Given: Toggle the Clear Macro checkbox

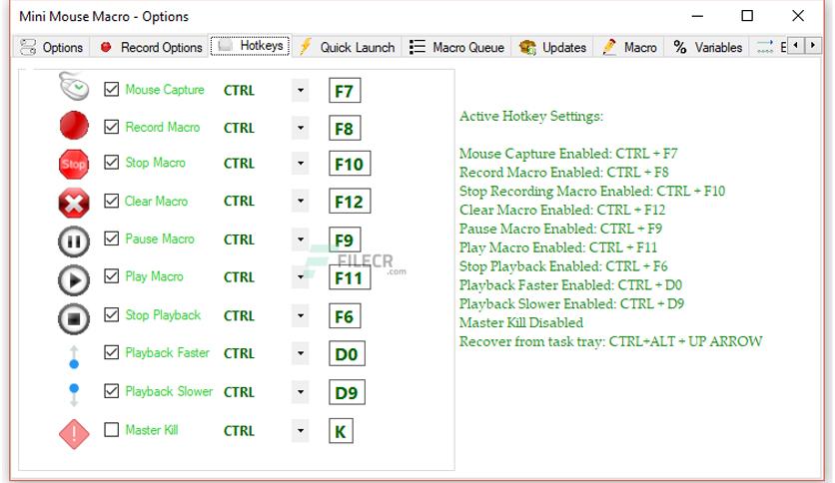Looking at the screenshot, I should (111, 201).
